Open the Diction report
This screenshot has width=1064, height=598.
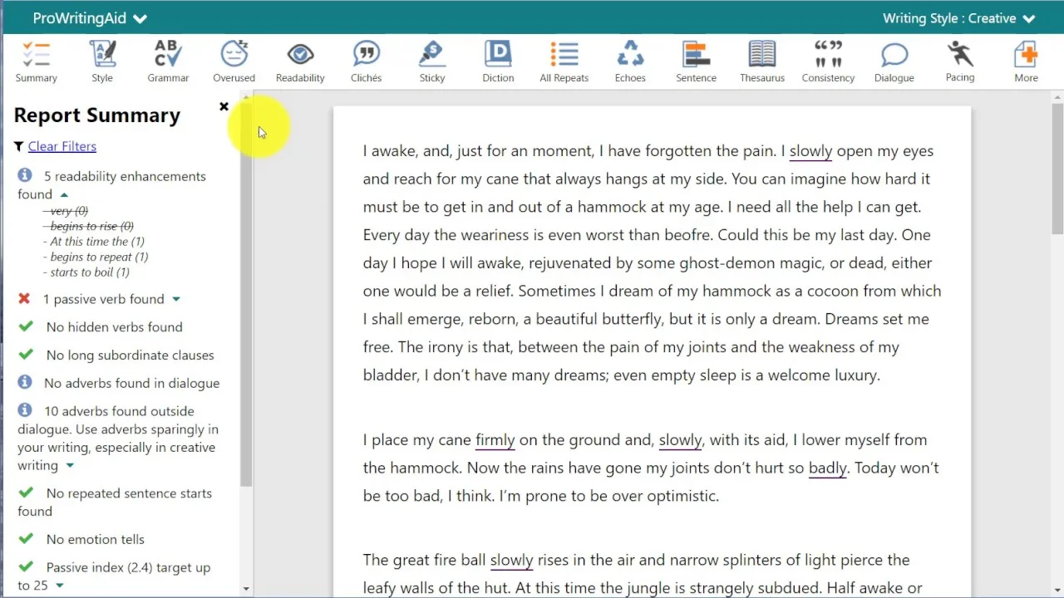point(498,61)
